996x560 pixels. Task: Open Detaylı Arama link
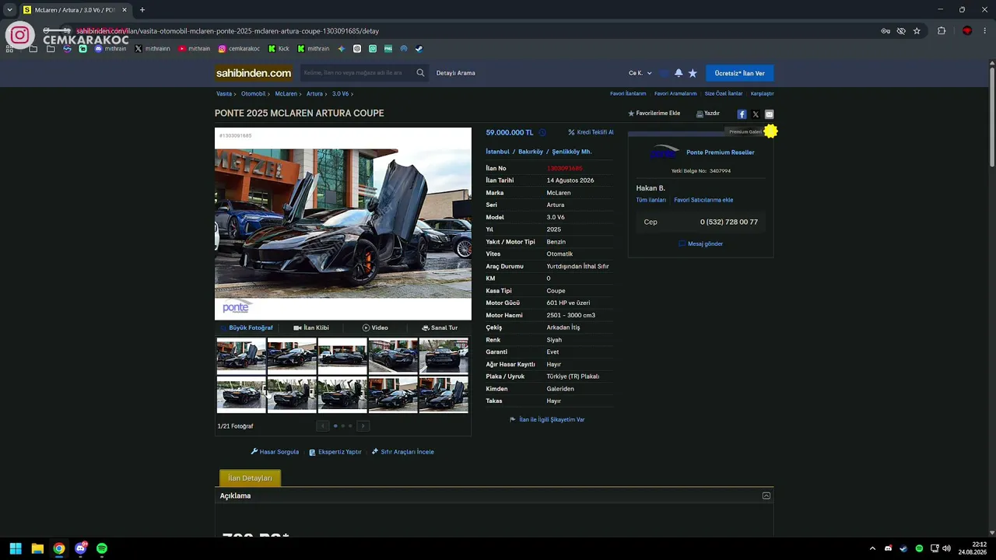(x=456, y=73)
